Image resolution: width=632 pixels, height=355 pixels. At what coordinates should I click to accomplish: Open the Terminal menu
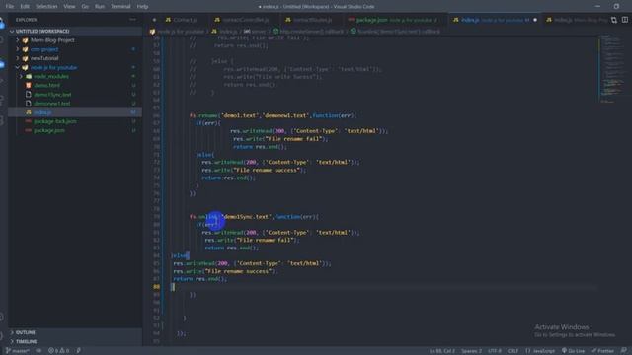(x=120, y=7)
